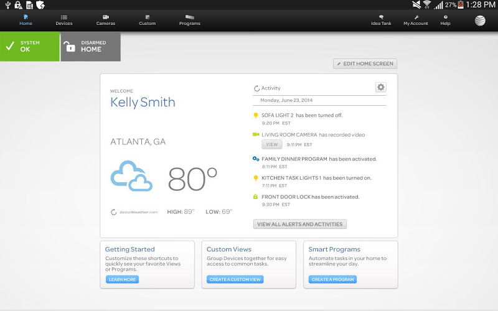Refresh the AccuWeather data icon
This screenshot has height=311, width=498.
click(113, 212)
